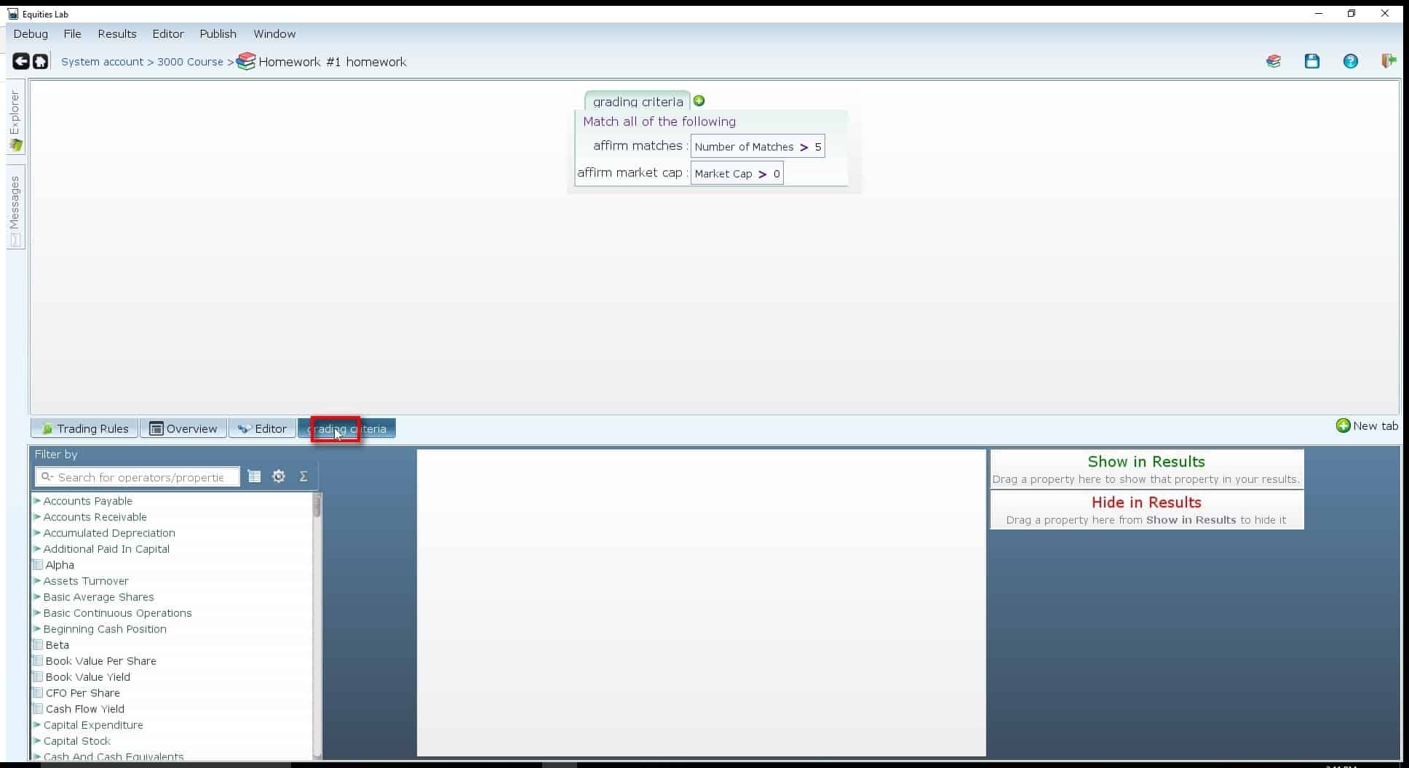
Task: Open help via question mark icon
Action: [1350, 62]
